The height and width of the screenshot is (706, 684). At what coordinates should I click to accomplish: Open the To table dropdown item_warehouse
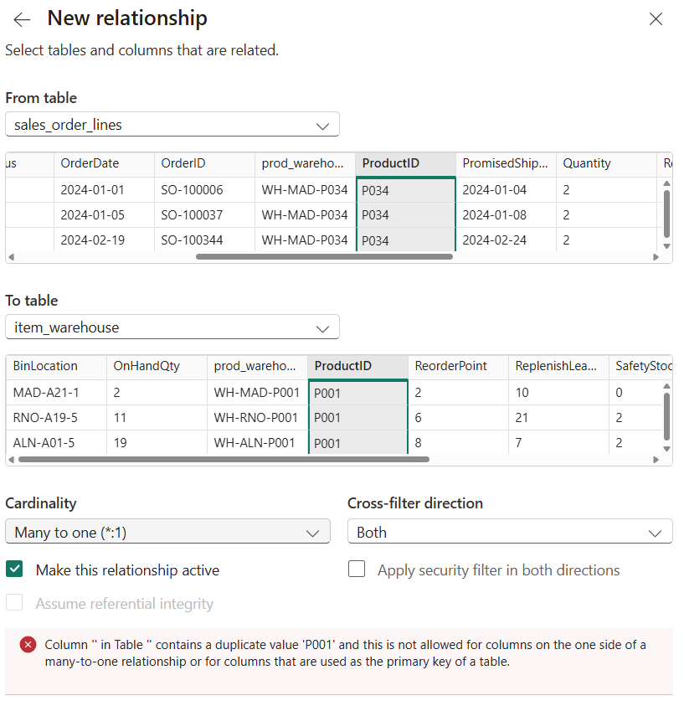(172, 327)
